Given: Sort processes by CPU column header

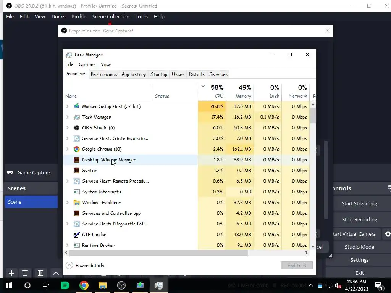Looking at the screenshot, I should (212, 92).
